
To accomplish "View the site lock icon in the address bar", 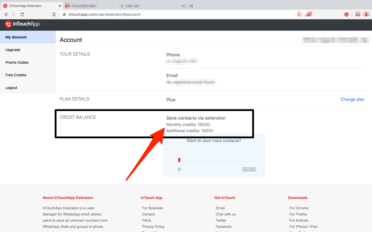I will click(x=64, y=14).
